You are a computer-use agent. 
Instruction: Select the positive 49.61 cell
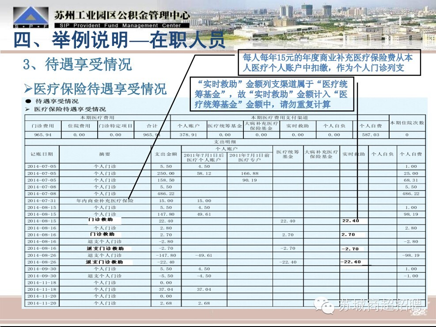coord(204,214)
